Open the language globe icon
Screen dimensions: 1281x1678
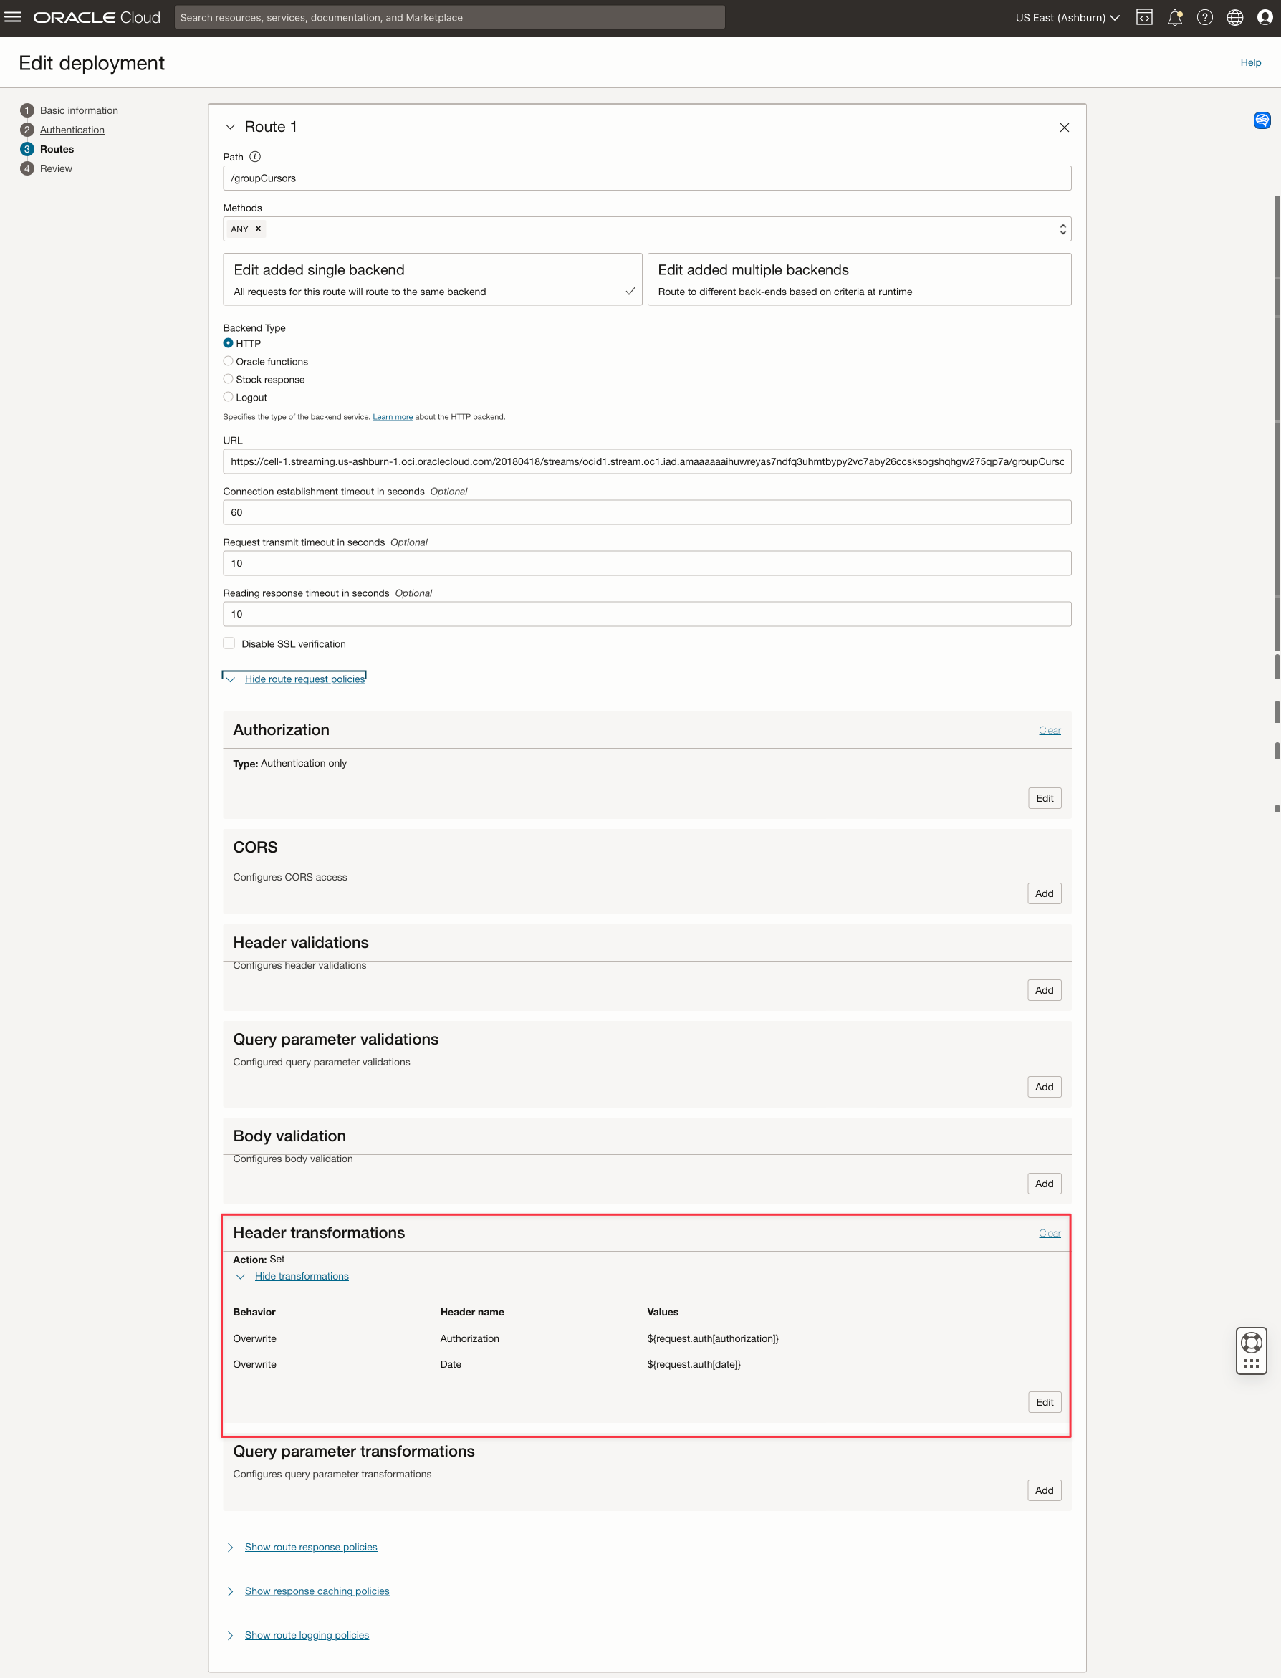[x=1234, y=16]
